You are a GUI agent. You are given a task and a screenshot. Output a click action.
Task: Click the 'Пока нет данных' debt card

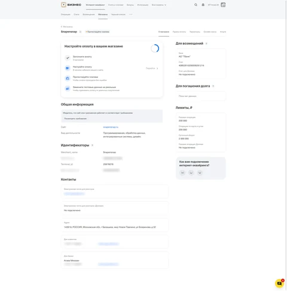tap(201, 96)
